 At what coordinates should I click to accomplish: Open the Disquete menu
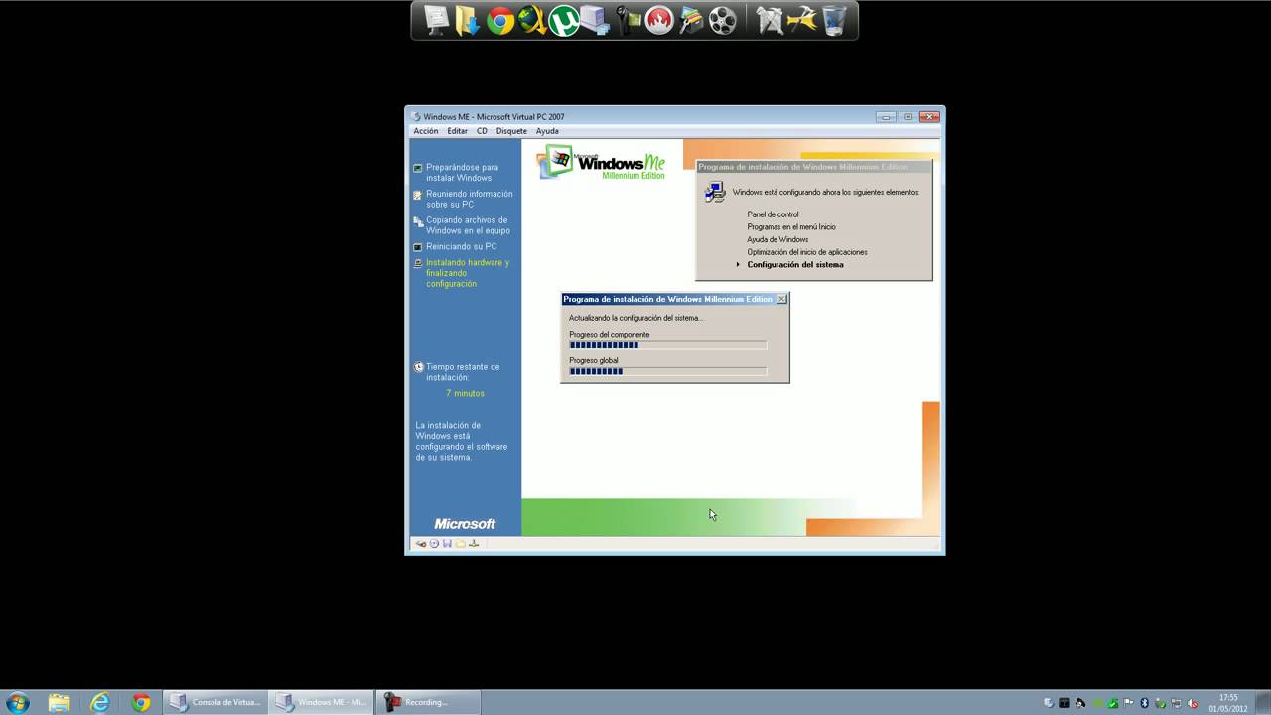511,131
